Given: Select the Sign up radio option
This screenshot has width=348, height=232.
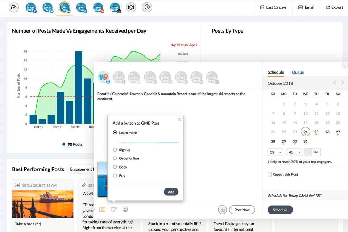Looking at the screenshot, I should [x=115, y=150].
